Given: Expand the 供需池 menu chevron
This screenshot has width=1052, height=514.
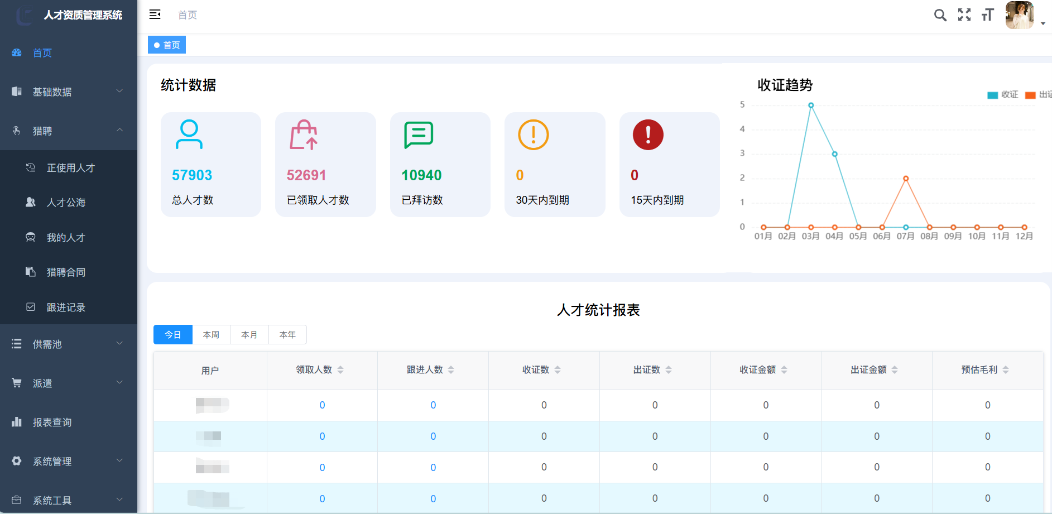Looking at the screenshot, I should pyautogui.click(x=119, y=343).
